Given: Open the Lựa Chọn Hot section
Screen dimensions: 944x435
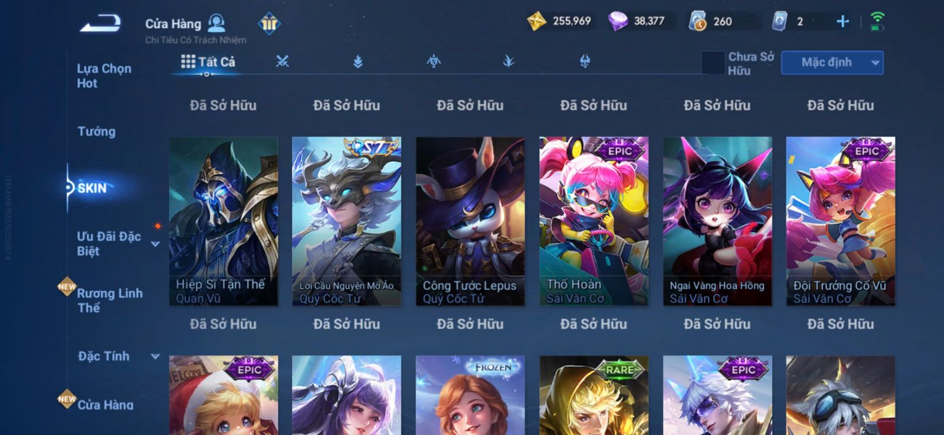Looking at the screenshot, I should [104, 75].
